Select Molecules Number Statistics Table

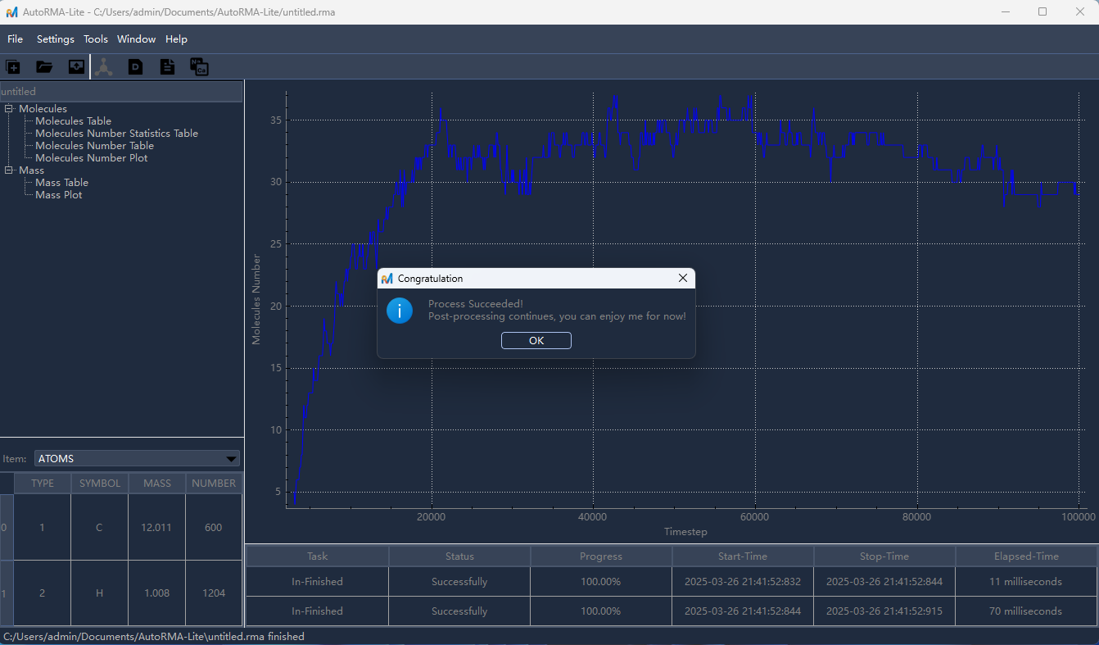pos(116,134)
